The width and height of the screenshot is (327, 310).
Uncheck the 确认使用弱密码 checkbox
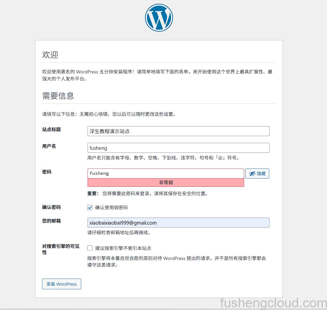click(90, 208)
